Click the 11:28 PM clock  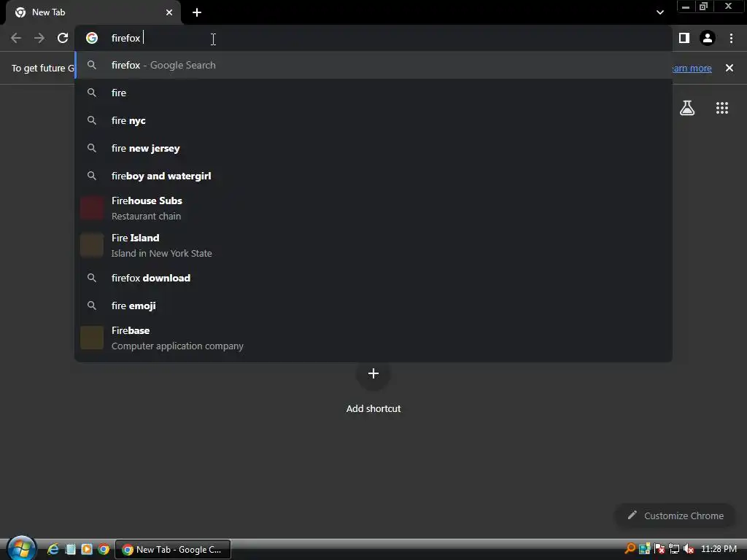click(x=719, y=548)
